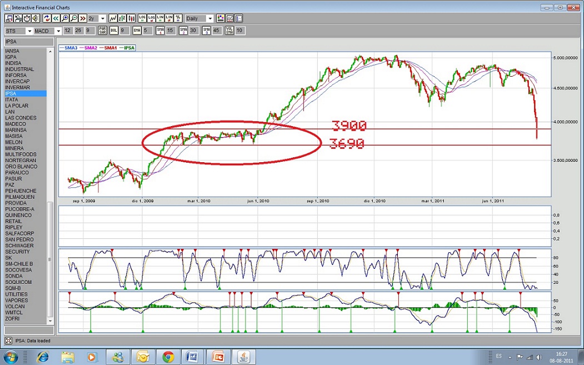The height and width of the screenshot is (365, 584).
Task: Toggle the EMA indicator button
Action: (137, 31)
